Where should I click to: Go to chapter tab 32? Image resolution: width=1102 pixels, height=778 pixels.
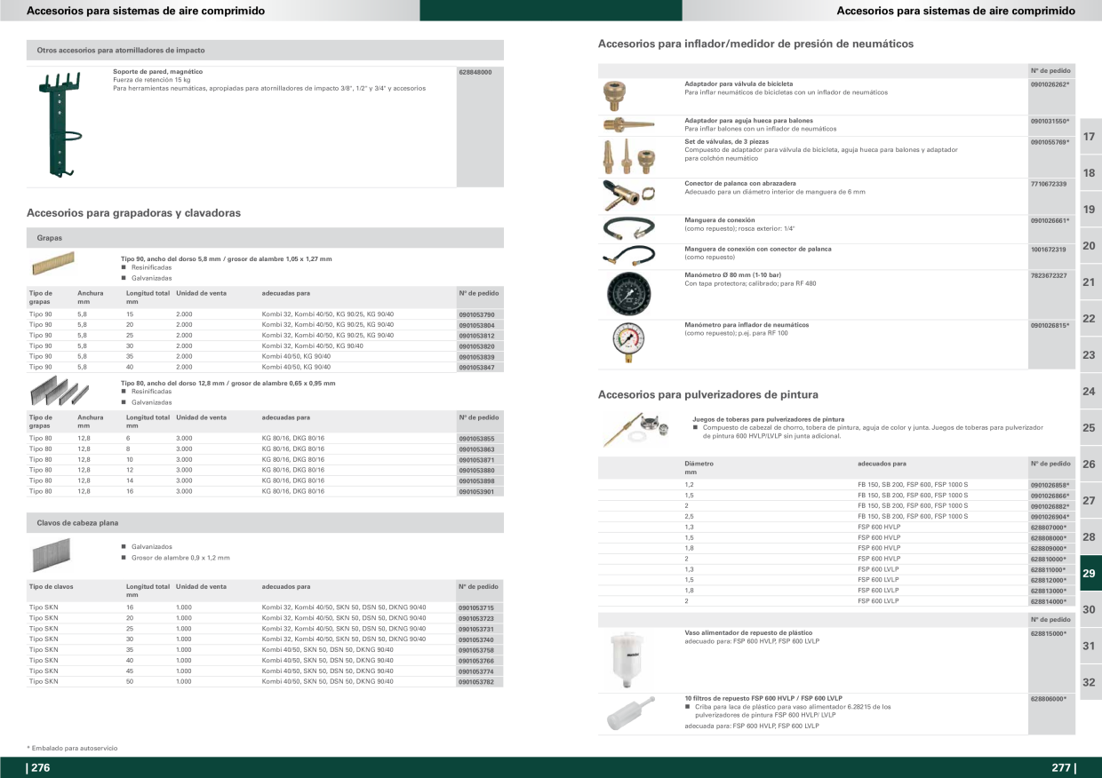pos(1089,683)
